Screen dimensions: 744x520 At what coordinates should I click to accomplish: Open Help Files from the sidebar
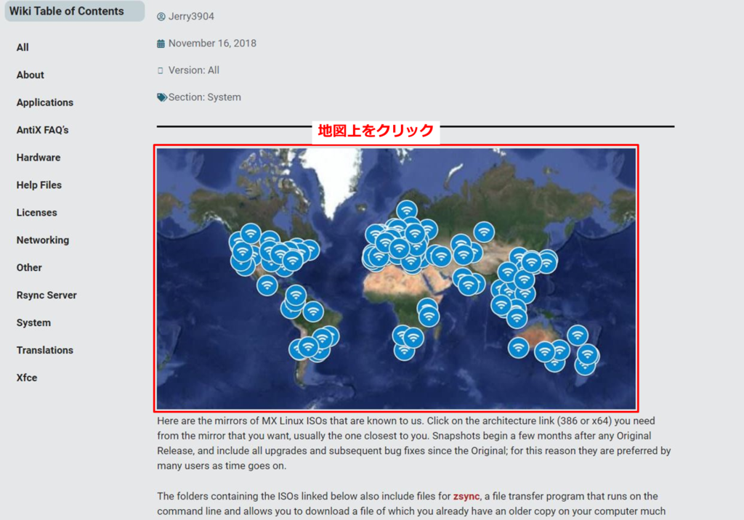[39, 185]
